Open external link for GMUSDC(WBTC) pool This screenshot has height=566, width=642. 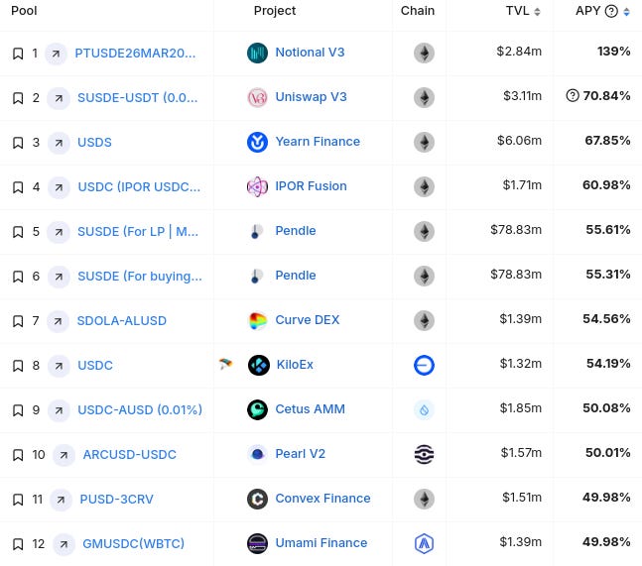point(64,544)
